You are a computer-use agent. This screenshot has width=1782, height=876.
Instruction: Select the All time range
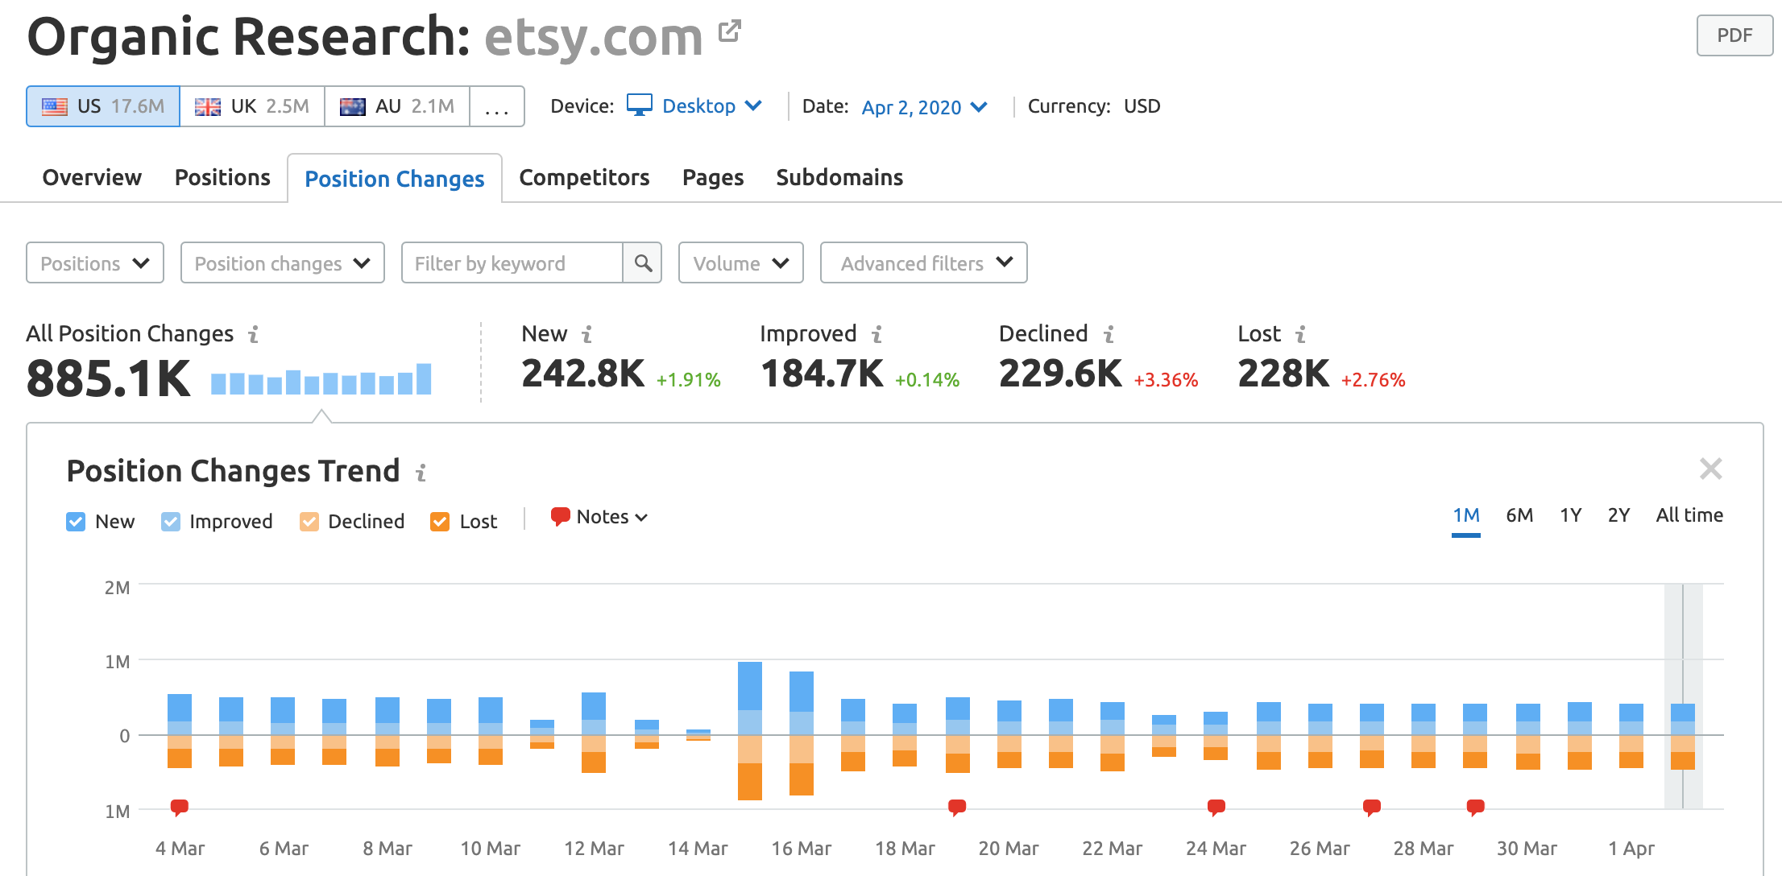pyautogui.click(x=1689, y=515)
